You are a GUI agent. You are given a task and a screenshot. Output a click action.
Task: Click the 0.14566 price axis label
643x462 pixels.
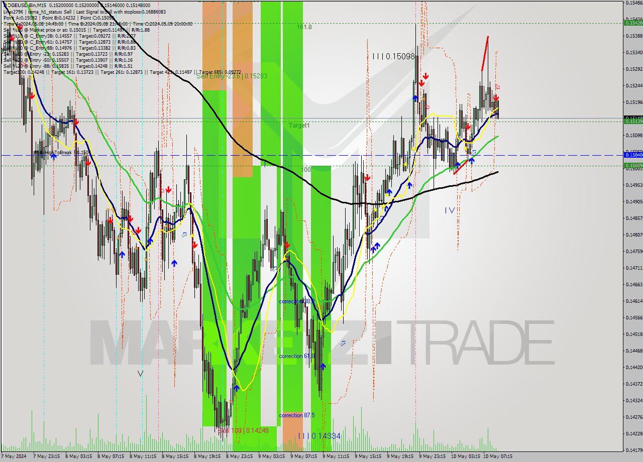point(634,317)
